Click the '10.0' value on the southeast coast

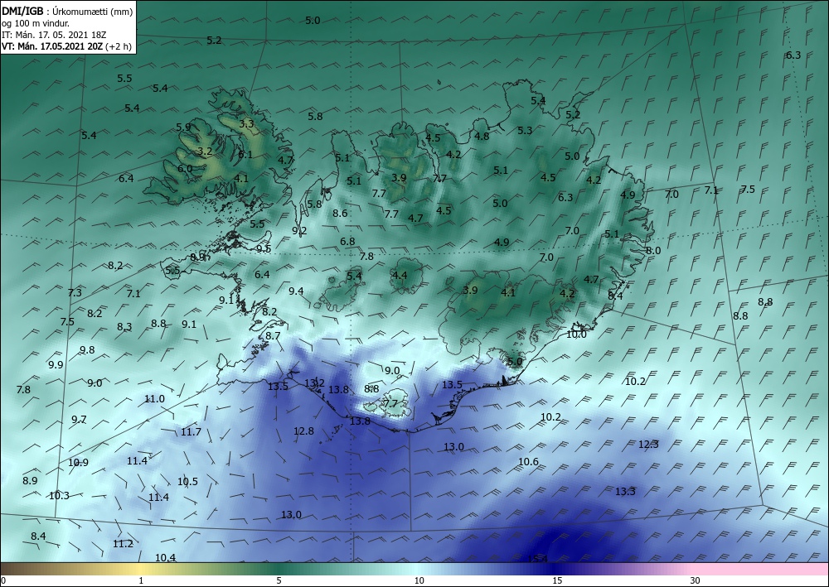[576, 334]
